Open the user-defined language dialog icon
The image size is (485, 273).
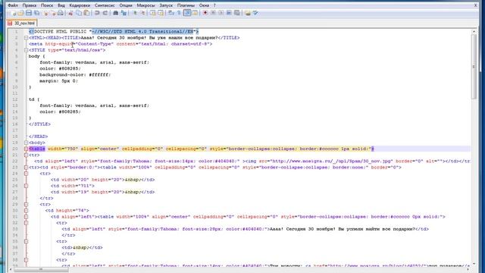click(x=196, y=13)
